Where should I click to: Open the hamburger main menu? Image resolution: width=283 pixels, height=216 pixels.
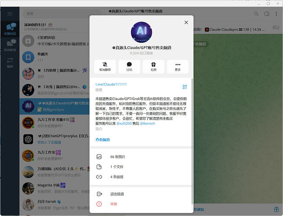pos(10,14)
